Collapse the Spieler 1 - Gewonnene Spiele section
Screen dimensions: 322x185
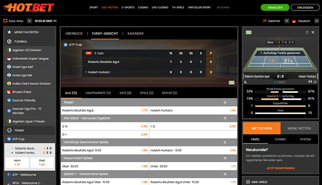[x=232, y=174]
